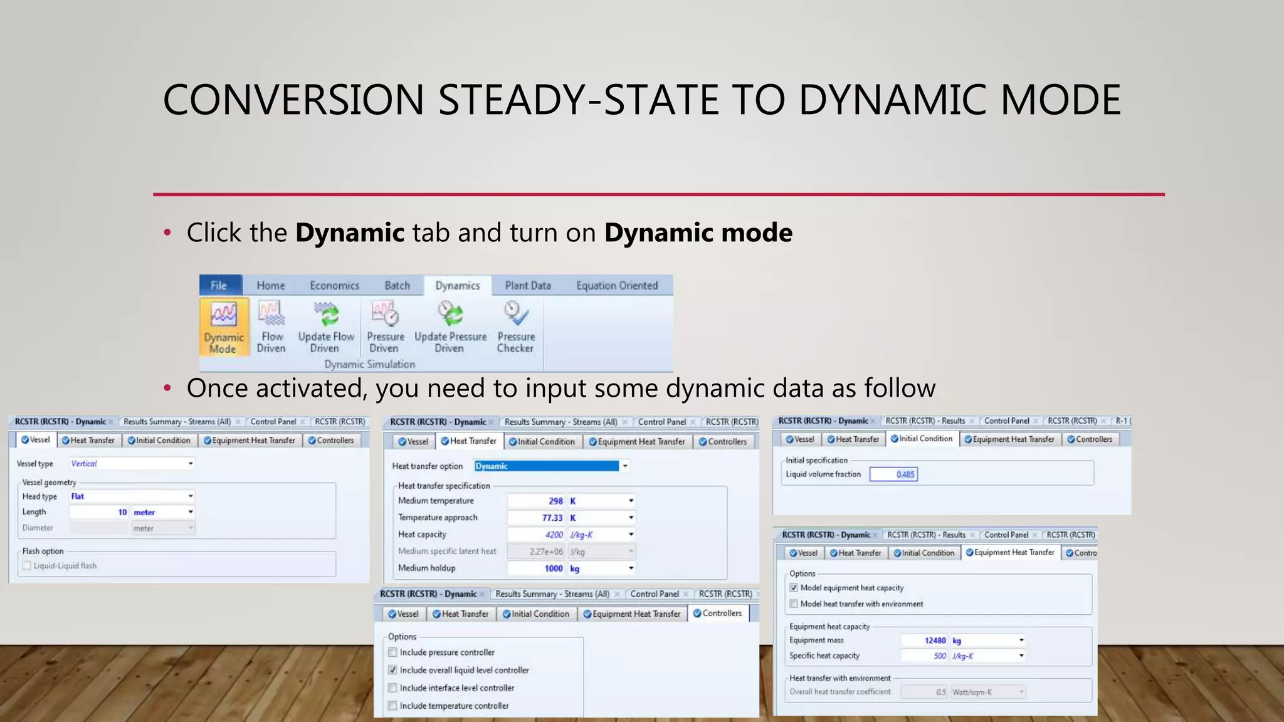Expand the Heat transfer option dropdown
Image resolution: width=1284 pixels, height=722 pixels.
[x=625, y=466]
